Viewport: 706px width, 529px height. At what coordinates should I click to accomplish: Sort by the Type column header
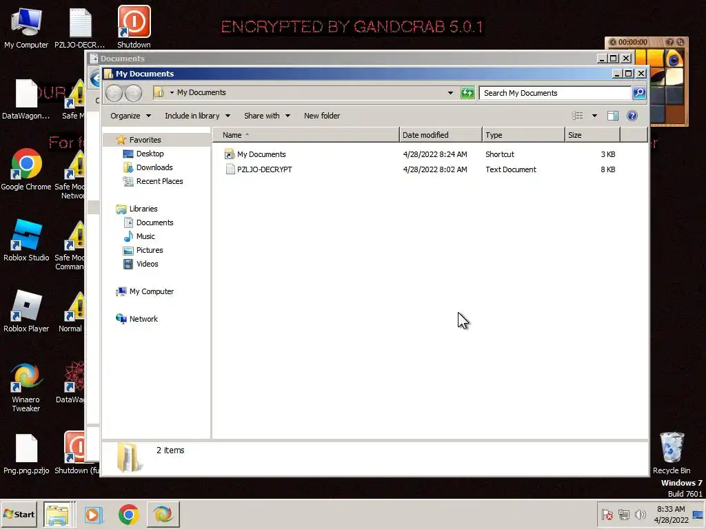(x=523, y=135)
